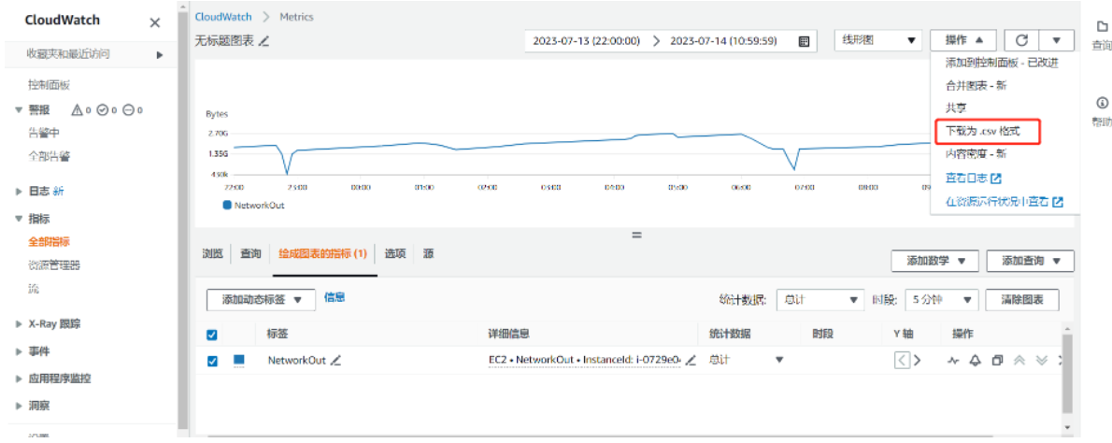1112x443 pixels.
Task: Open the NetworkOut line color swatch
Action: click(238, 361)
